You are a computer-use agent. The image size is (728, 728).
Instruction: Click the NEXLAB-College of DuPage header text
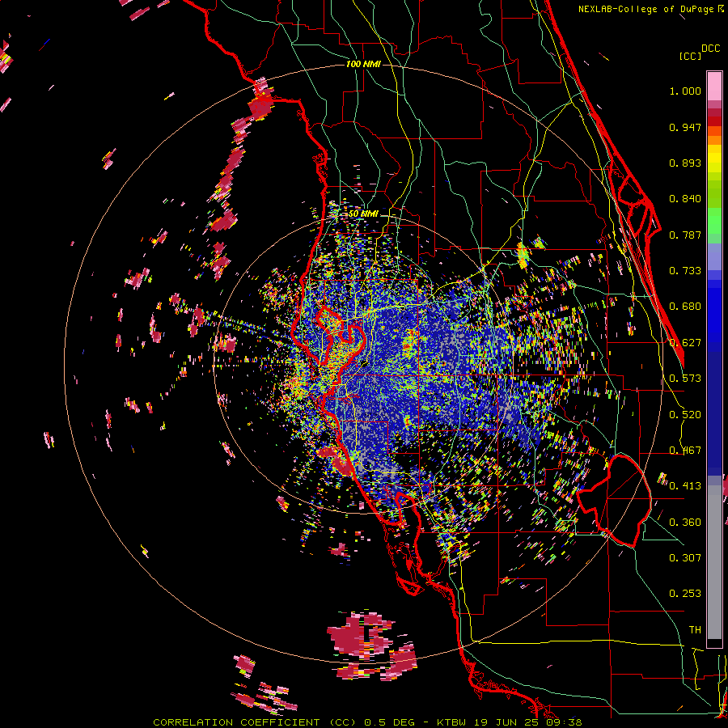tap(645, 9)
